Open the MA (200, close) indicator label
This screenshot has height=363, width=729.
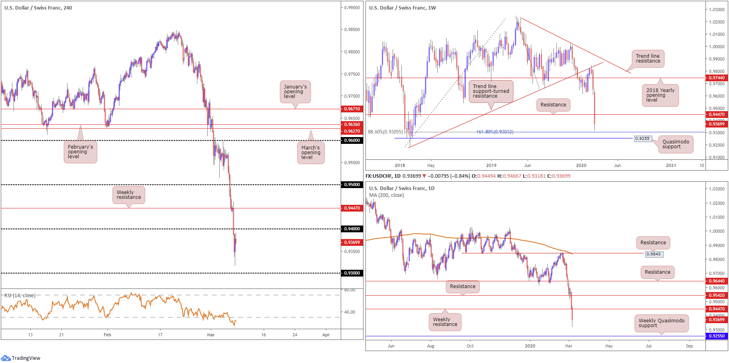click(x=386, y=195)
